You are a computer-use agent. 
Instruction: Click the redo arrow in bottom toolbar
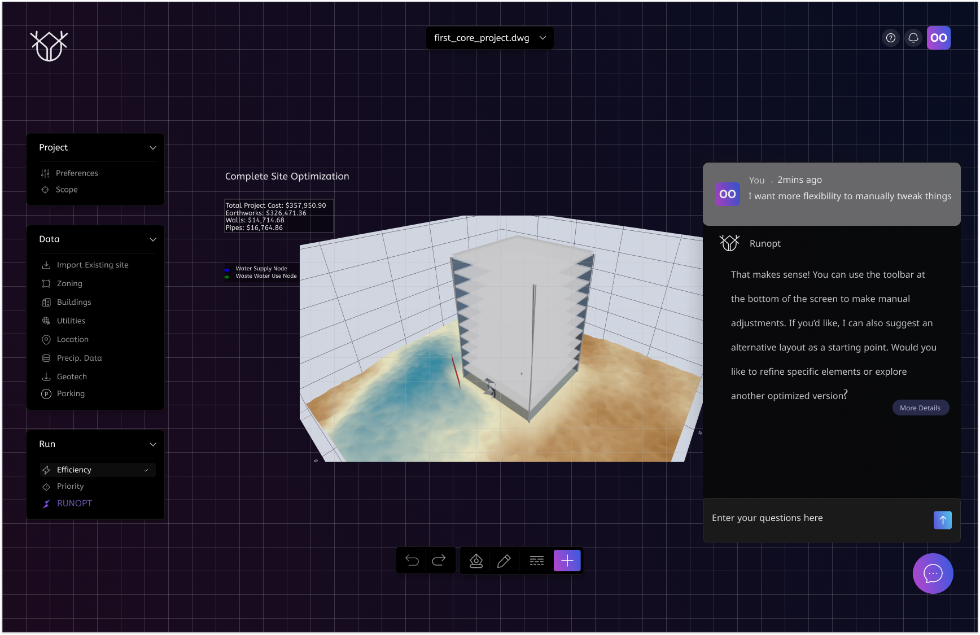[x=439, y=560]
